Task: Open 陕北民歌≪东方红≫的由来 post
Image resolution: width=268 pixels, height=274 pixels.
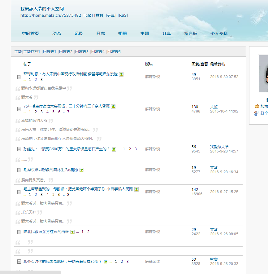Action: [46, 232]
